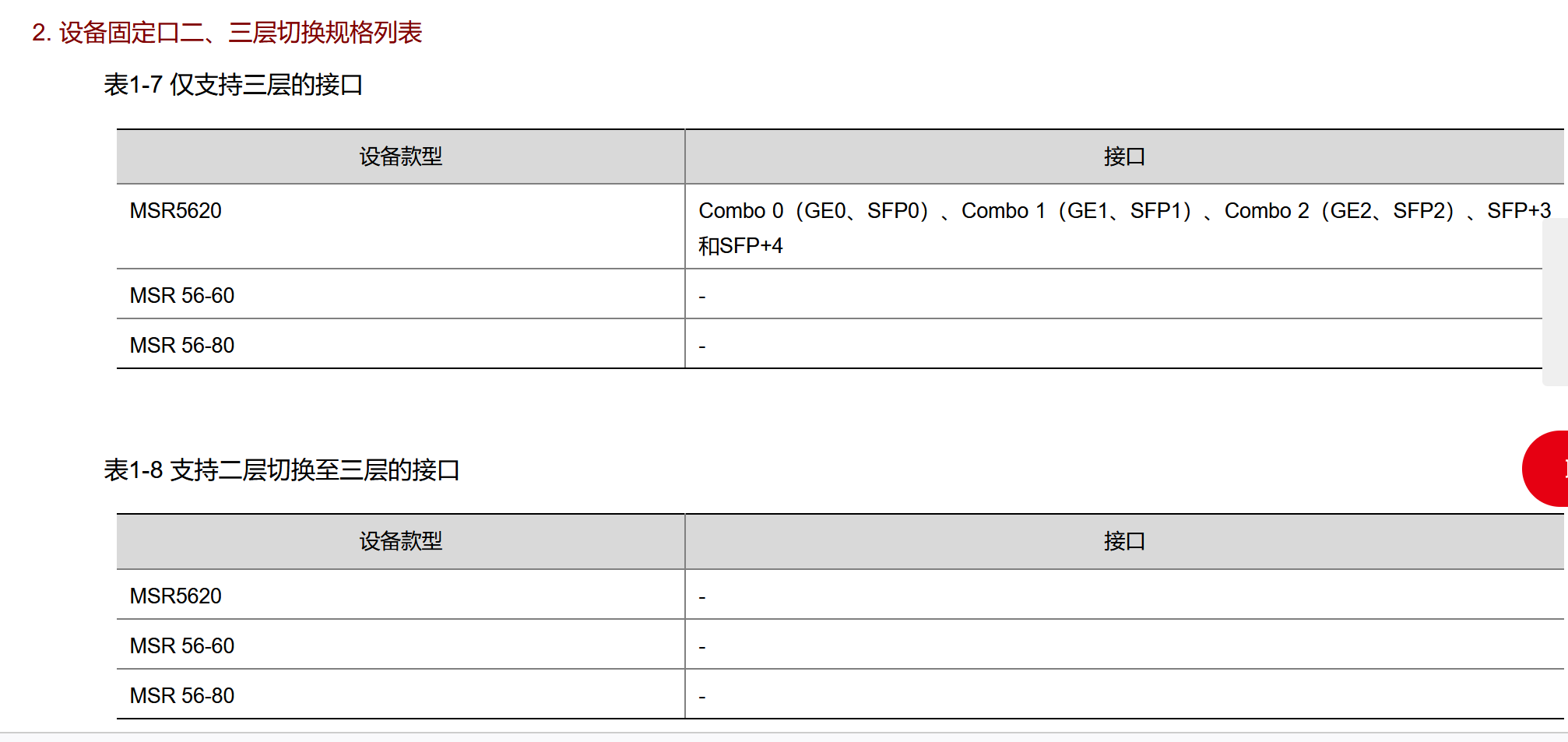
Task: Click 设备款型 header in table 1-7
Action: pos(400,156)
